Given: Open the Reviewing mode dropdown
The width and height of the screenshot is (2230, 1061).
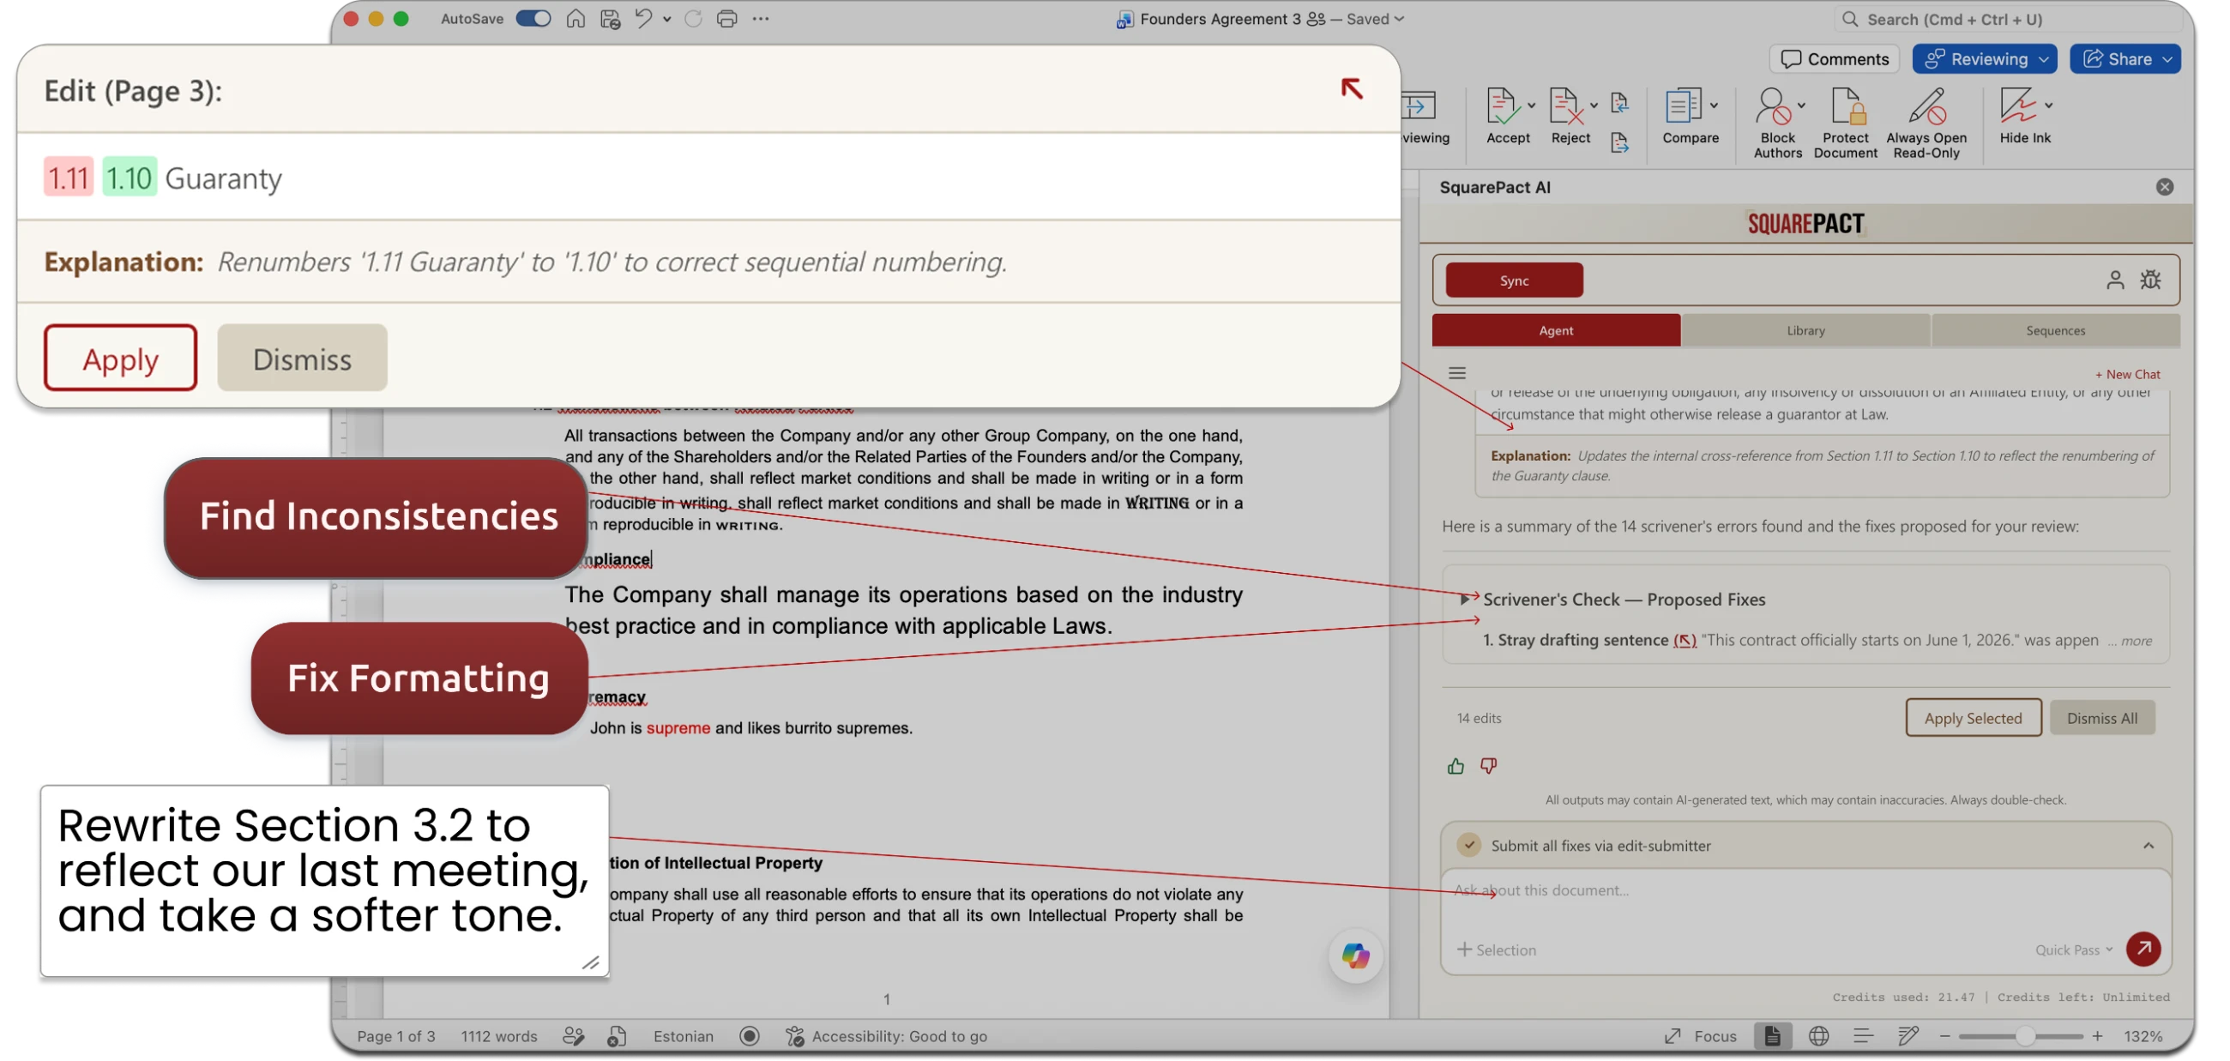Looking at the screenshot, I should 1984,59.
